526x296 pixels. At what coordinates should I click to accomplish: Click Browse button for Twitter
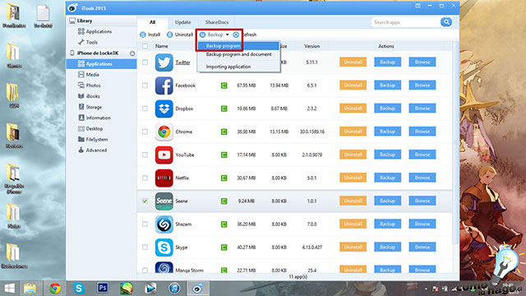(x=422, y=62)
